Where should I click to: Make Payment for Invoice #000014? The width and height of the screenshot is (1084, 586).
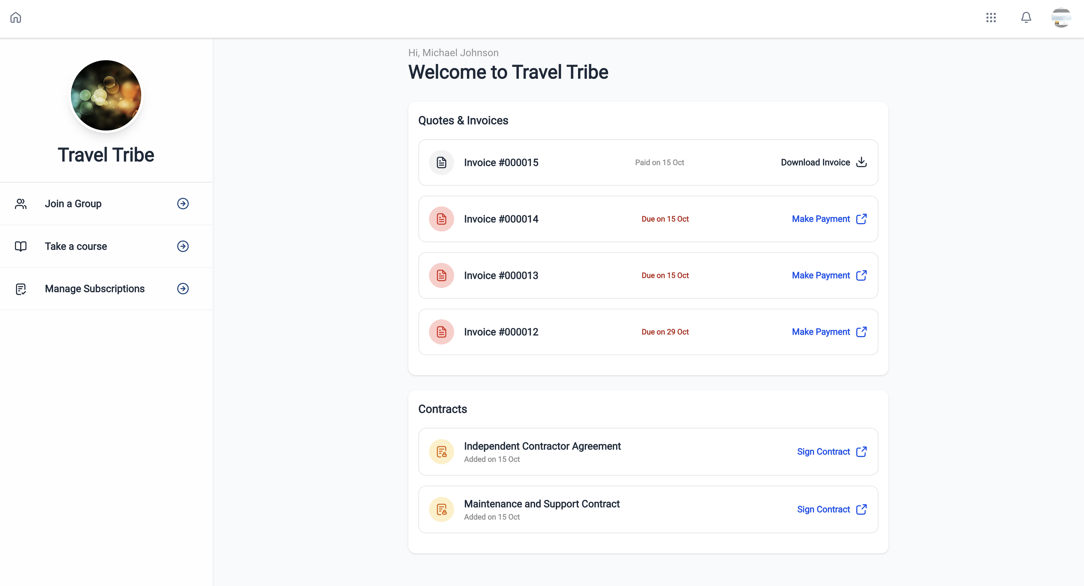(821, 219)
